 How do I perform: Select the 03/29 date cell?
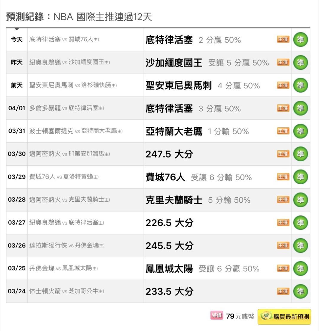click(x=17, y=177)
